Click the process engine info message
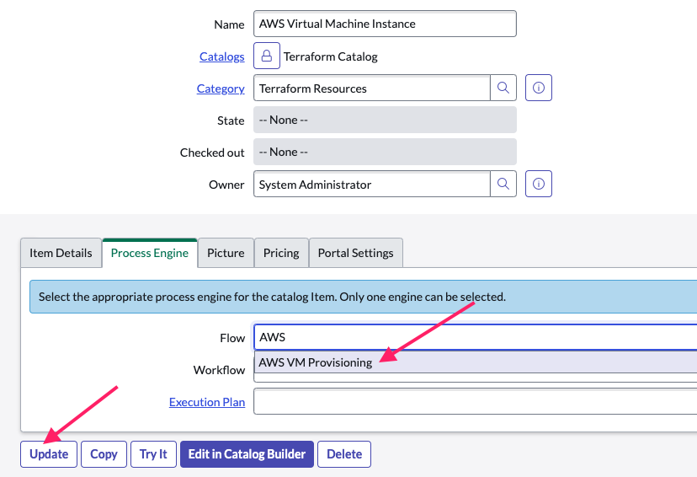The width and height of the screenshot is (697, 477). [x=363, y=297]
